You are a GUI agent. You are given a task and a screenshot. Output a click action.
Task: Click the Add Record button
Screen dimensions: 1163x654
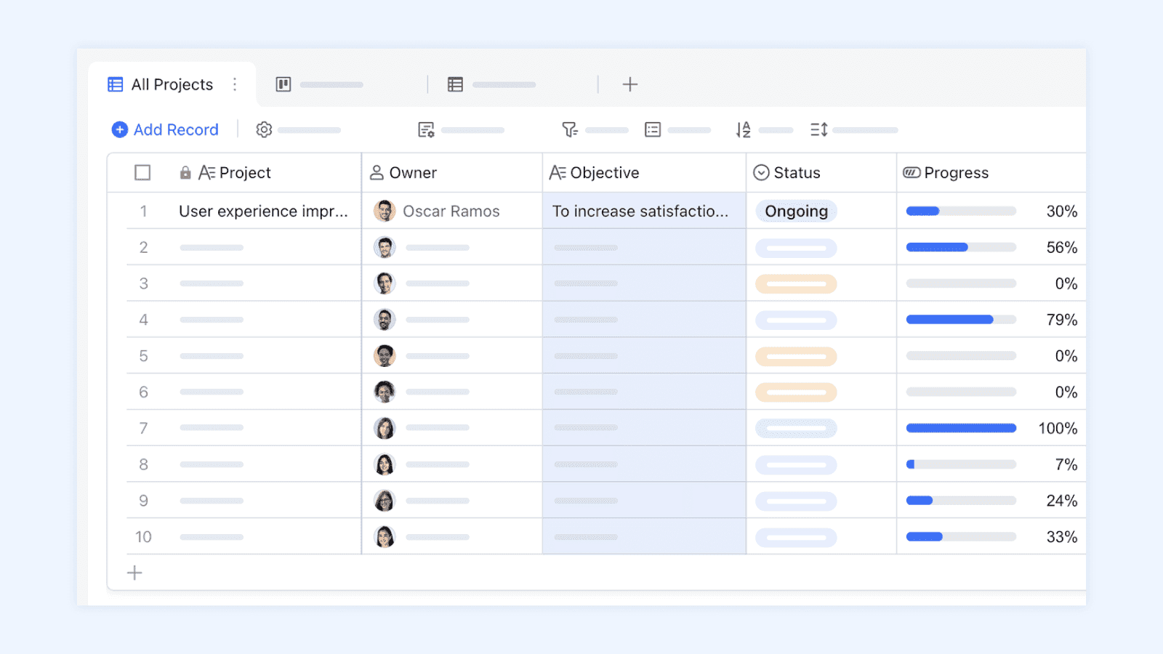pyautogui.click(x=165, y=129)
